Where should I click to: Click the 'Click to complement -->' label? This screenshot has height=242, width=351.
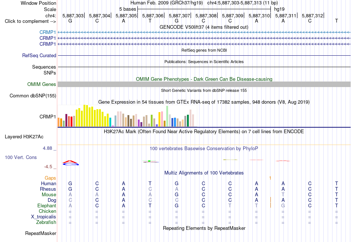(30, 21)
